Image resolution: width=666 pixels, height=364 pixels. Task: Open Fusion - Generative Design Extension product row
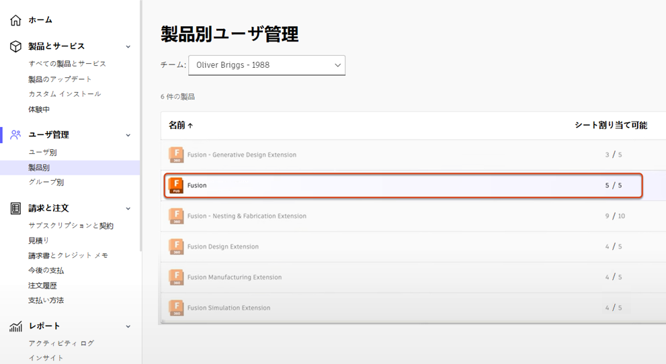click(x=413, y=155)
